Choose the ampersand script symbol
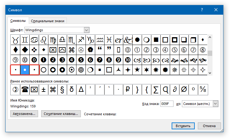230x139 pixels. (128, 40)
